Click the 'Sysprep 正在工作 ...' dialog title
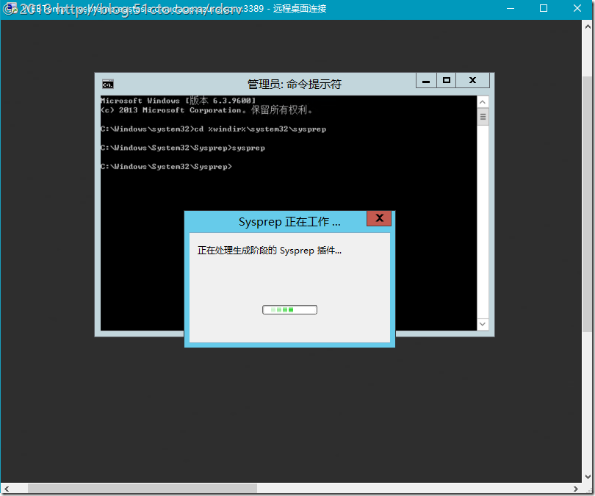 [x=289, y=222]
